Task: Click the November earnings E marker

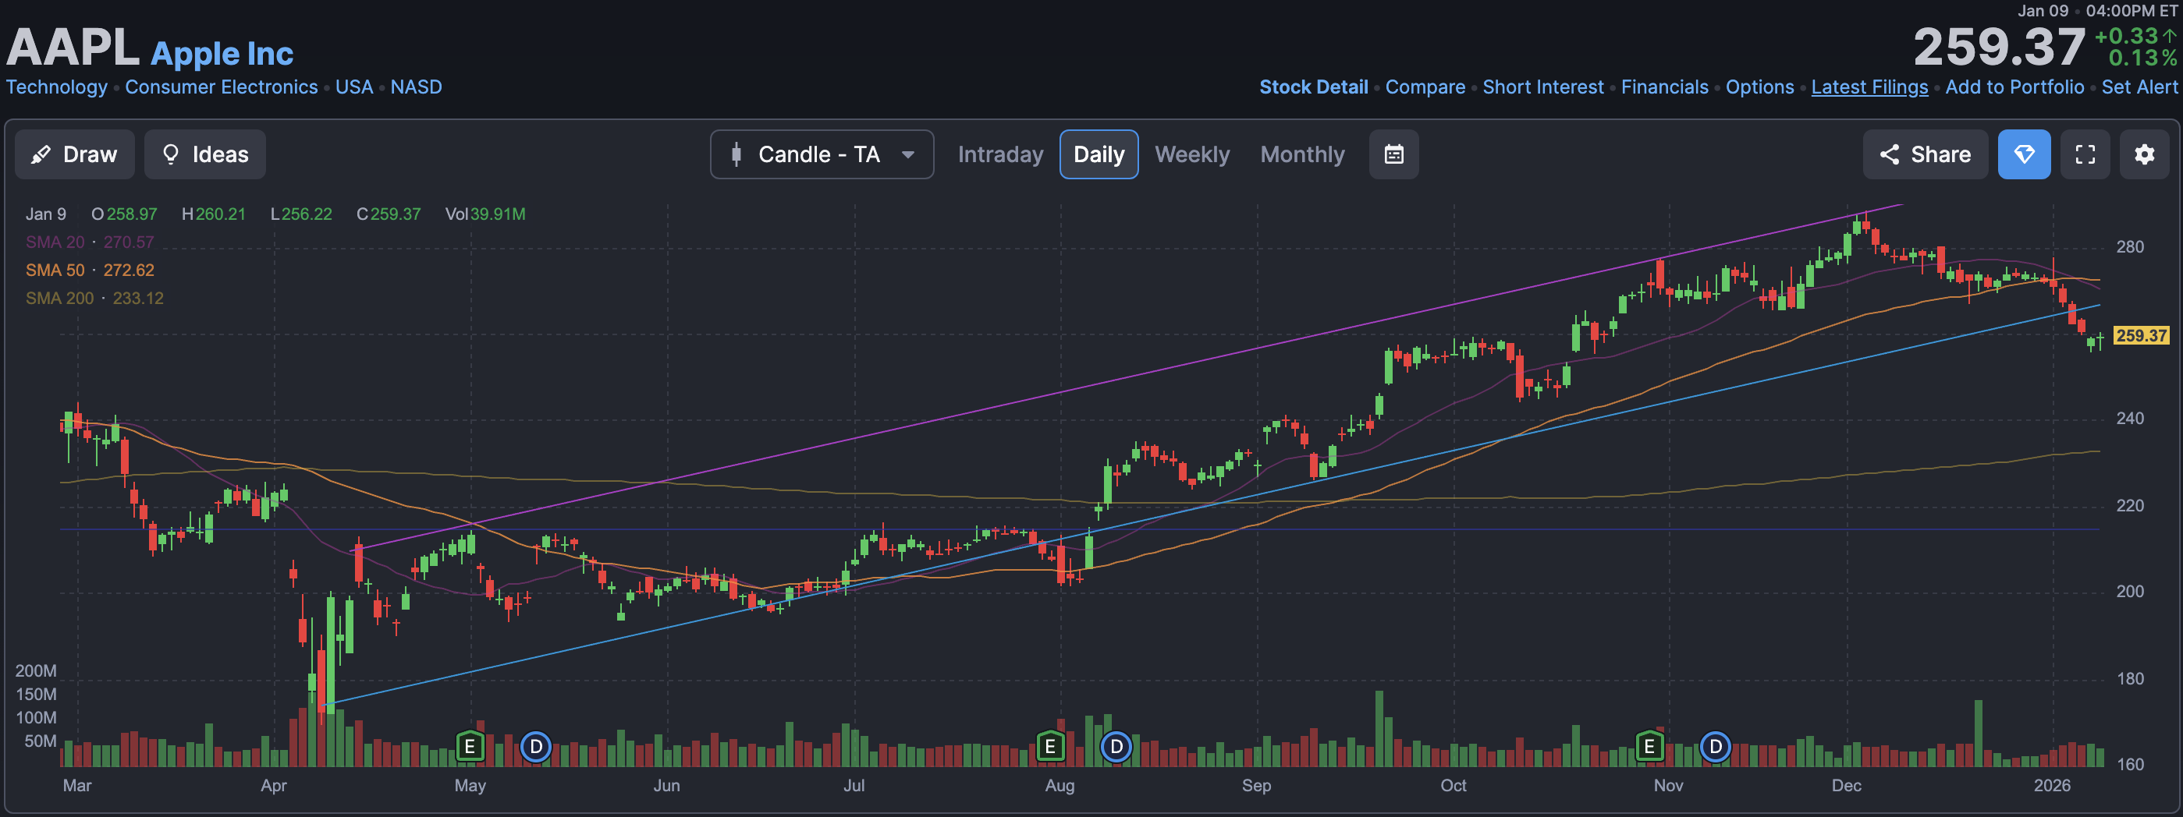Action: (1649, 747)
